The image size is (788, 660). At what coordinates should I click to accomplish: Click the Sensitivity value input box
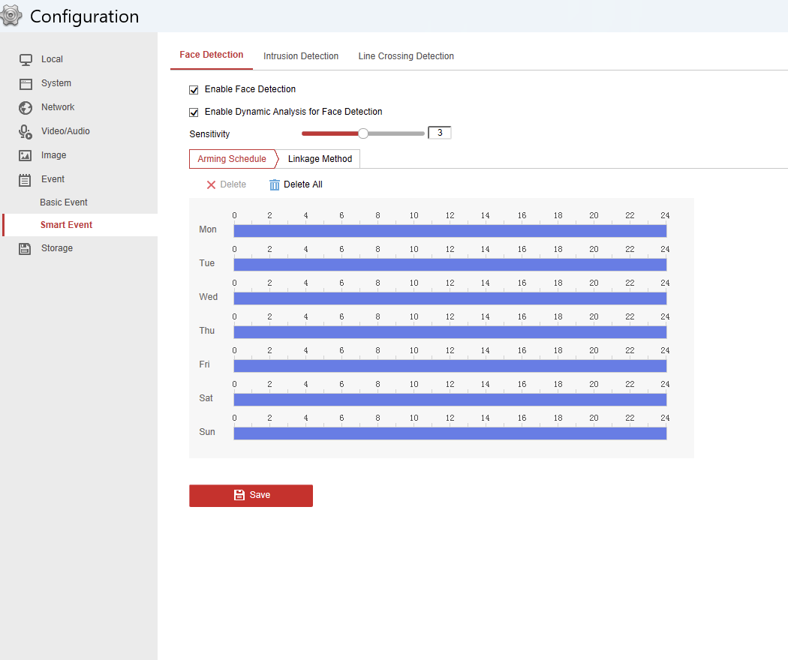click(439, 133)
